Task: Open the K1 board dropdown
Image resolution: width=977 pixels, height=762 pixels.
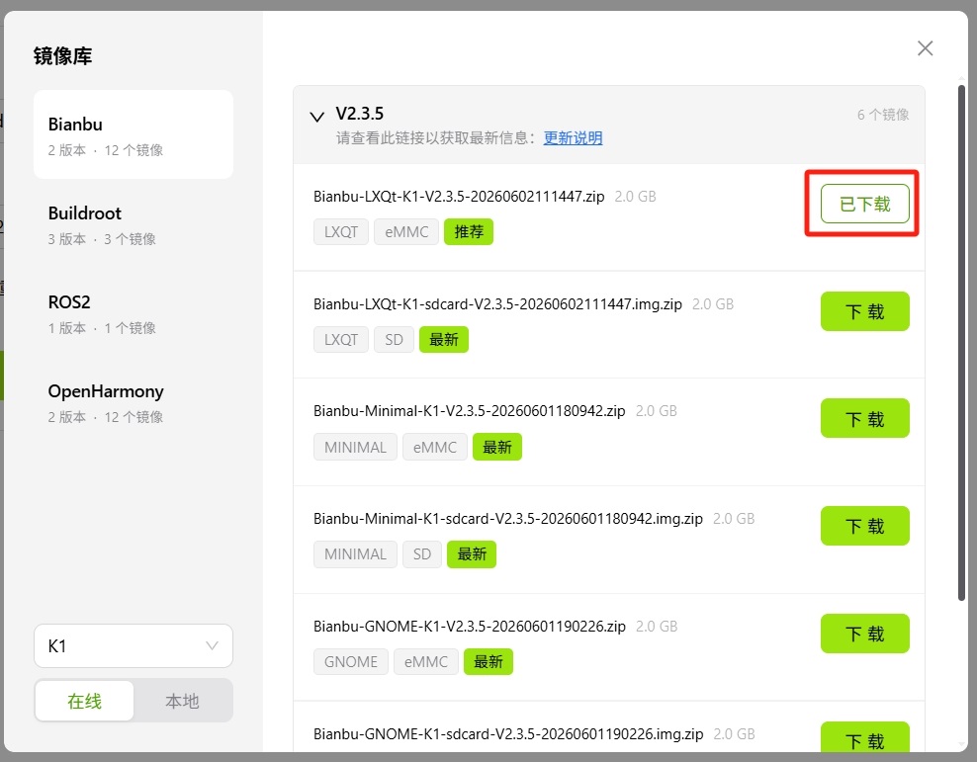Action: (133, 645)
